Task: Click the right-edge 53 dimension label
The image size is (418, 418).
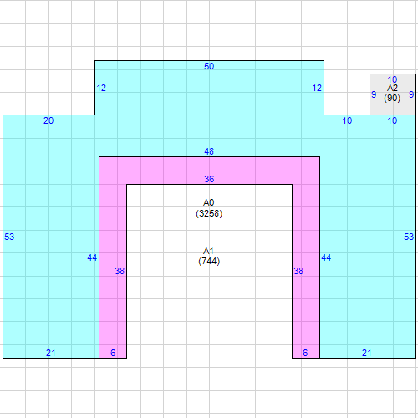Action: point(409,237)
